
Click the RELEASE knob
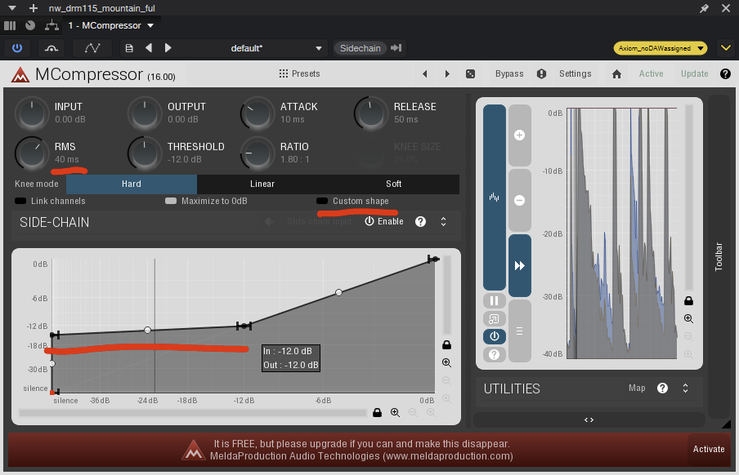(371, 113)
